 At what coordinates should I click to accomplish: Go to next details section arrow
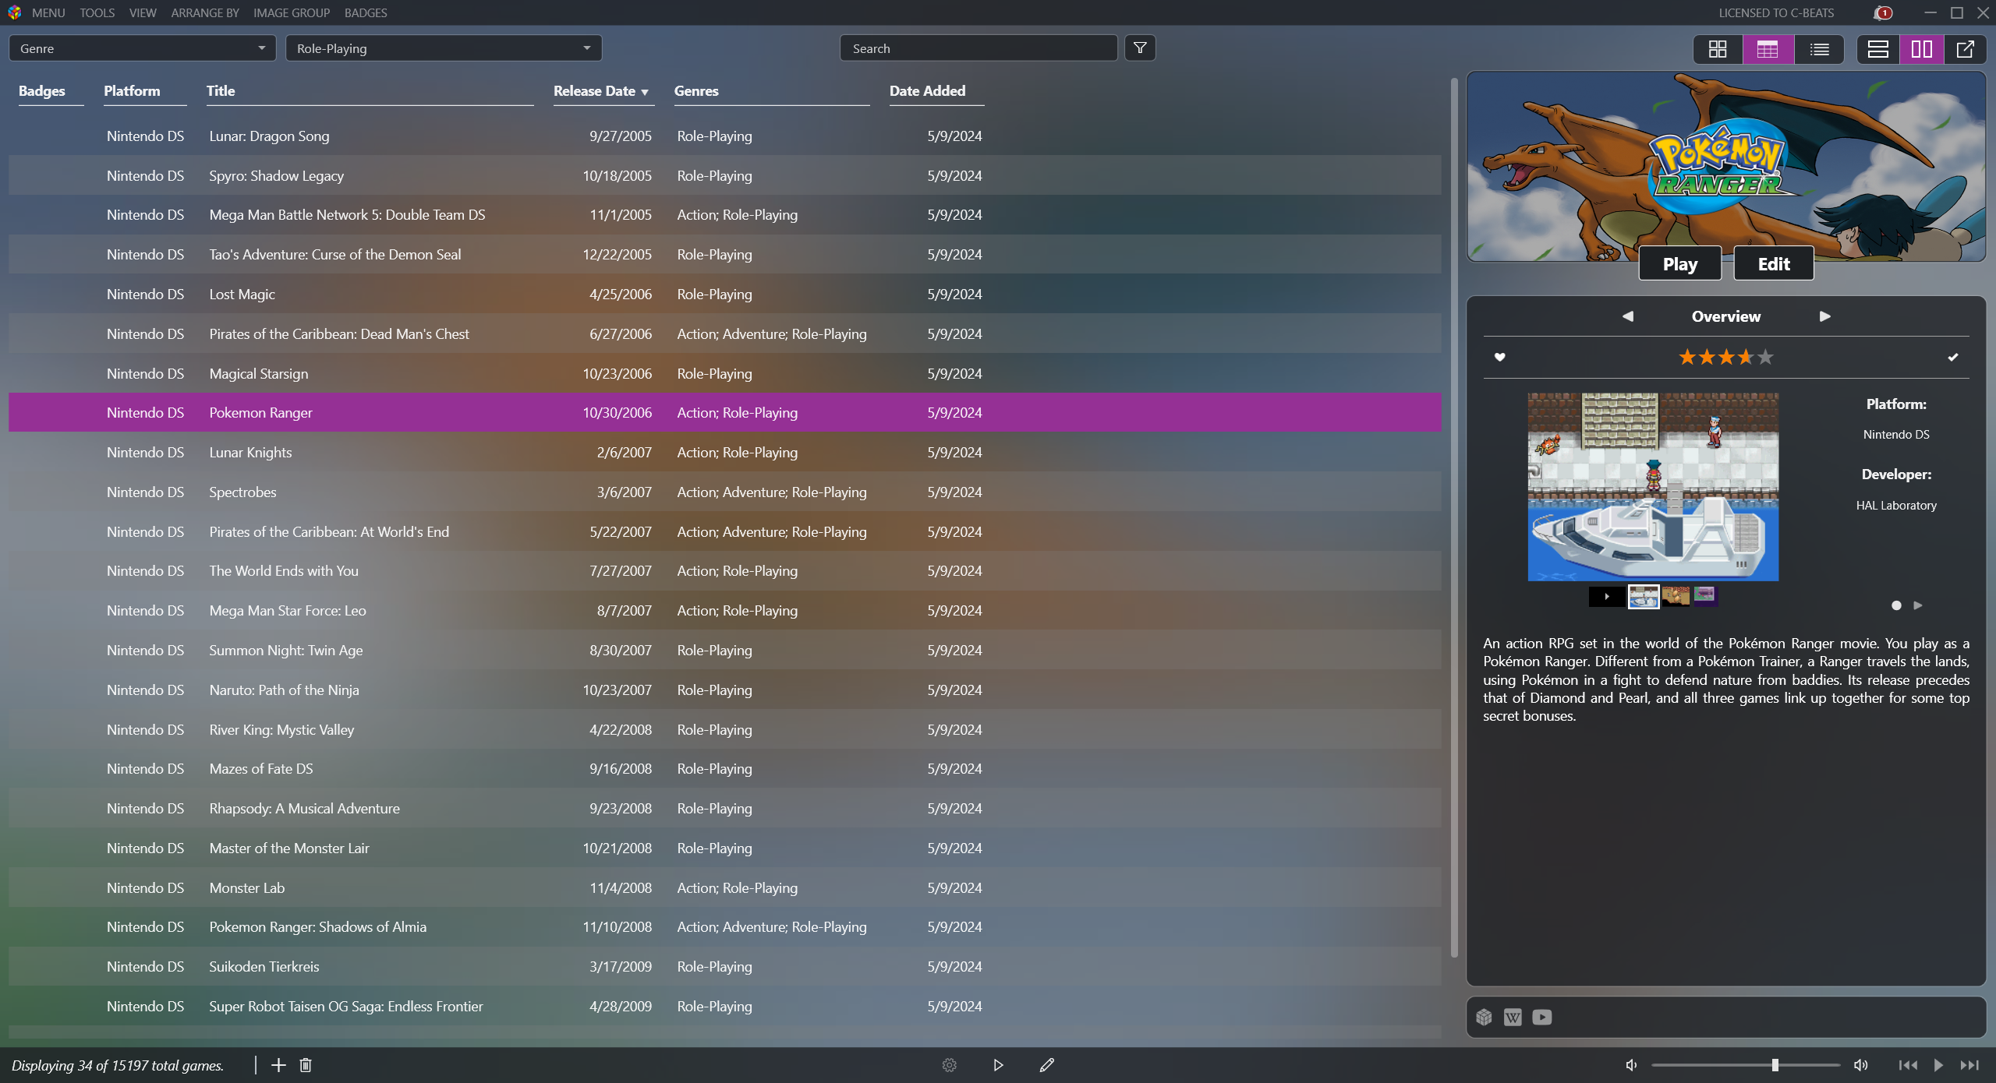(1825, 316)
